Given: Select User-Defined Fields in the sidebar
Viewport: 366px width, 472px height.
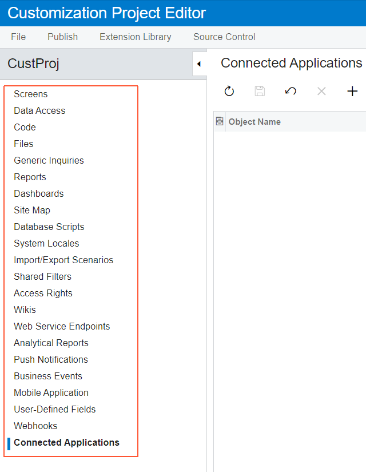Looking at the screenshot, I should click(x=55, y=409).
